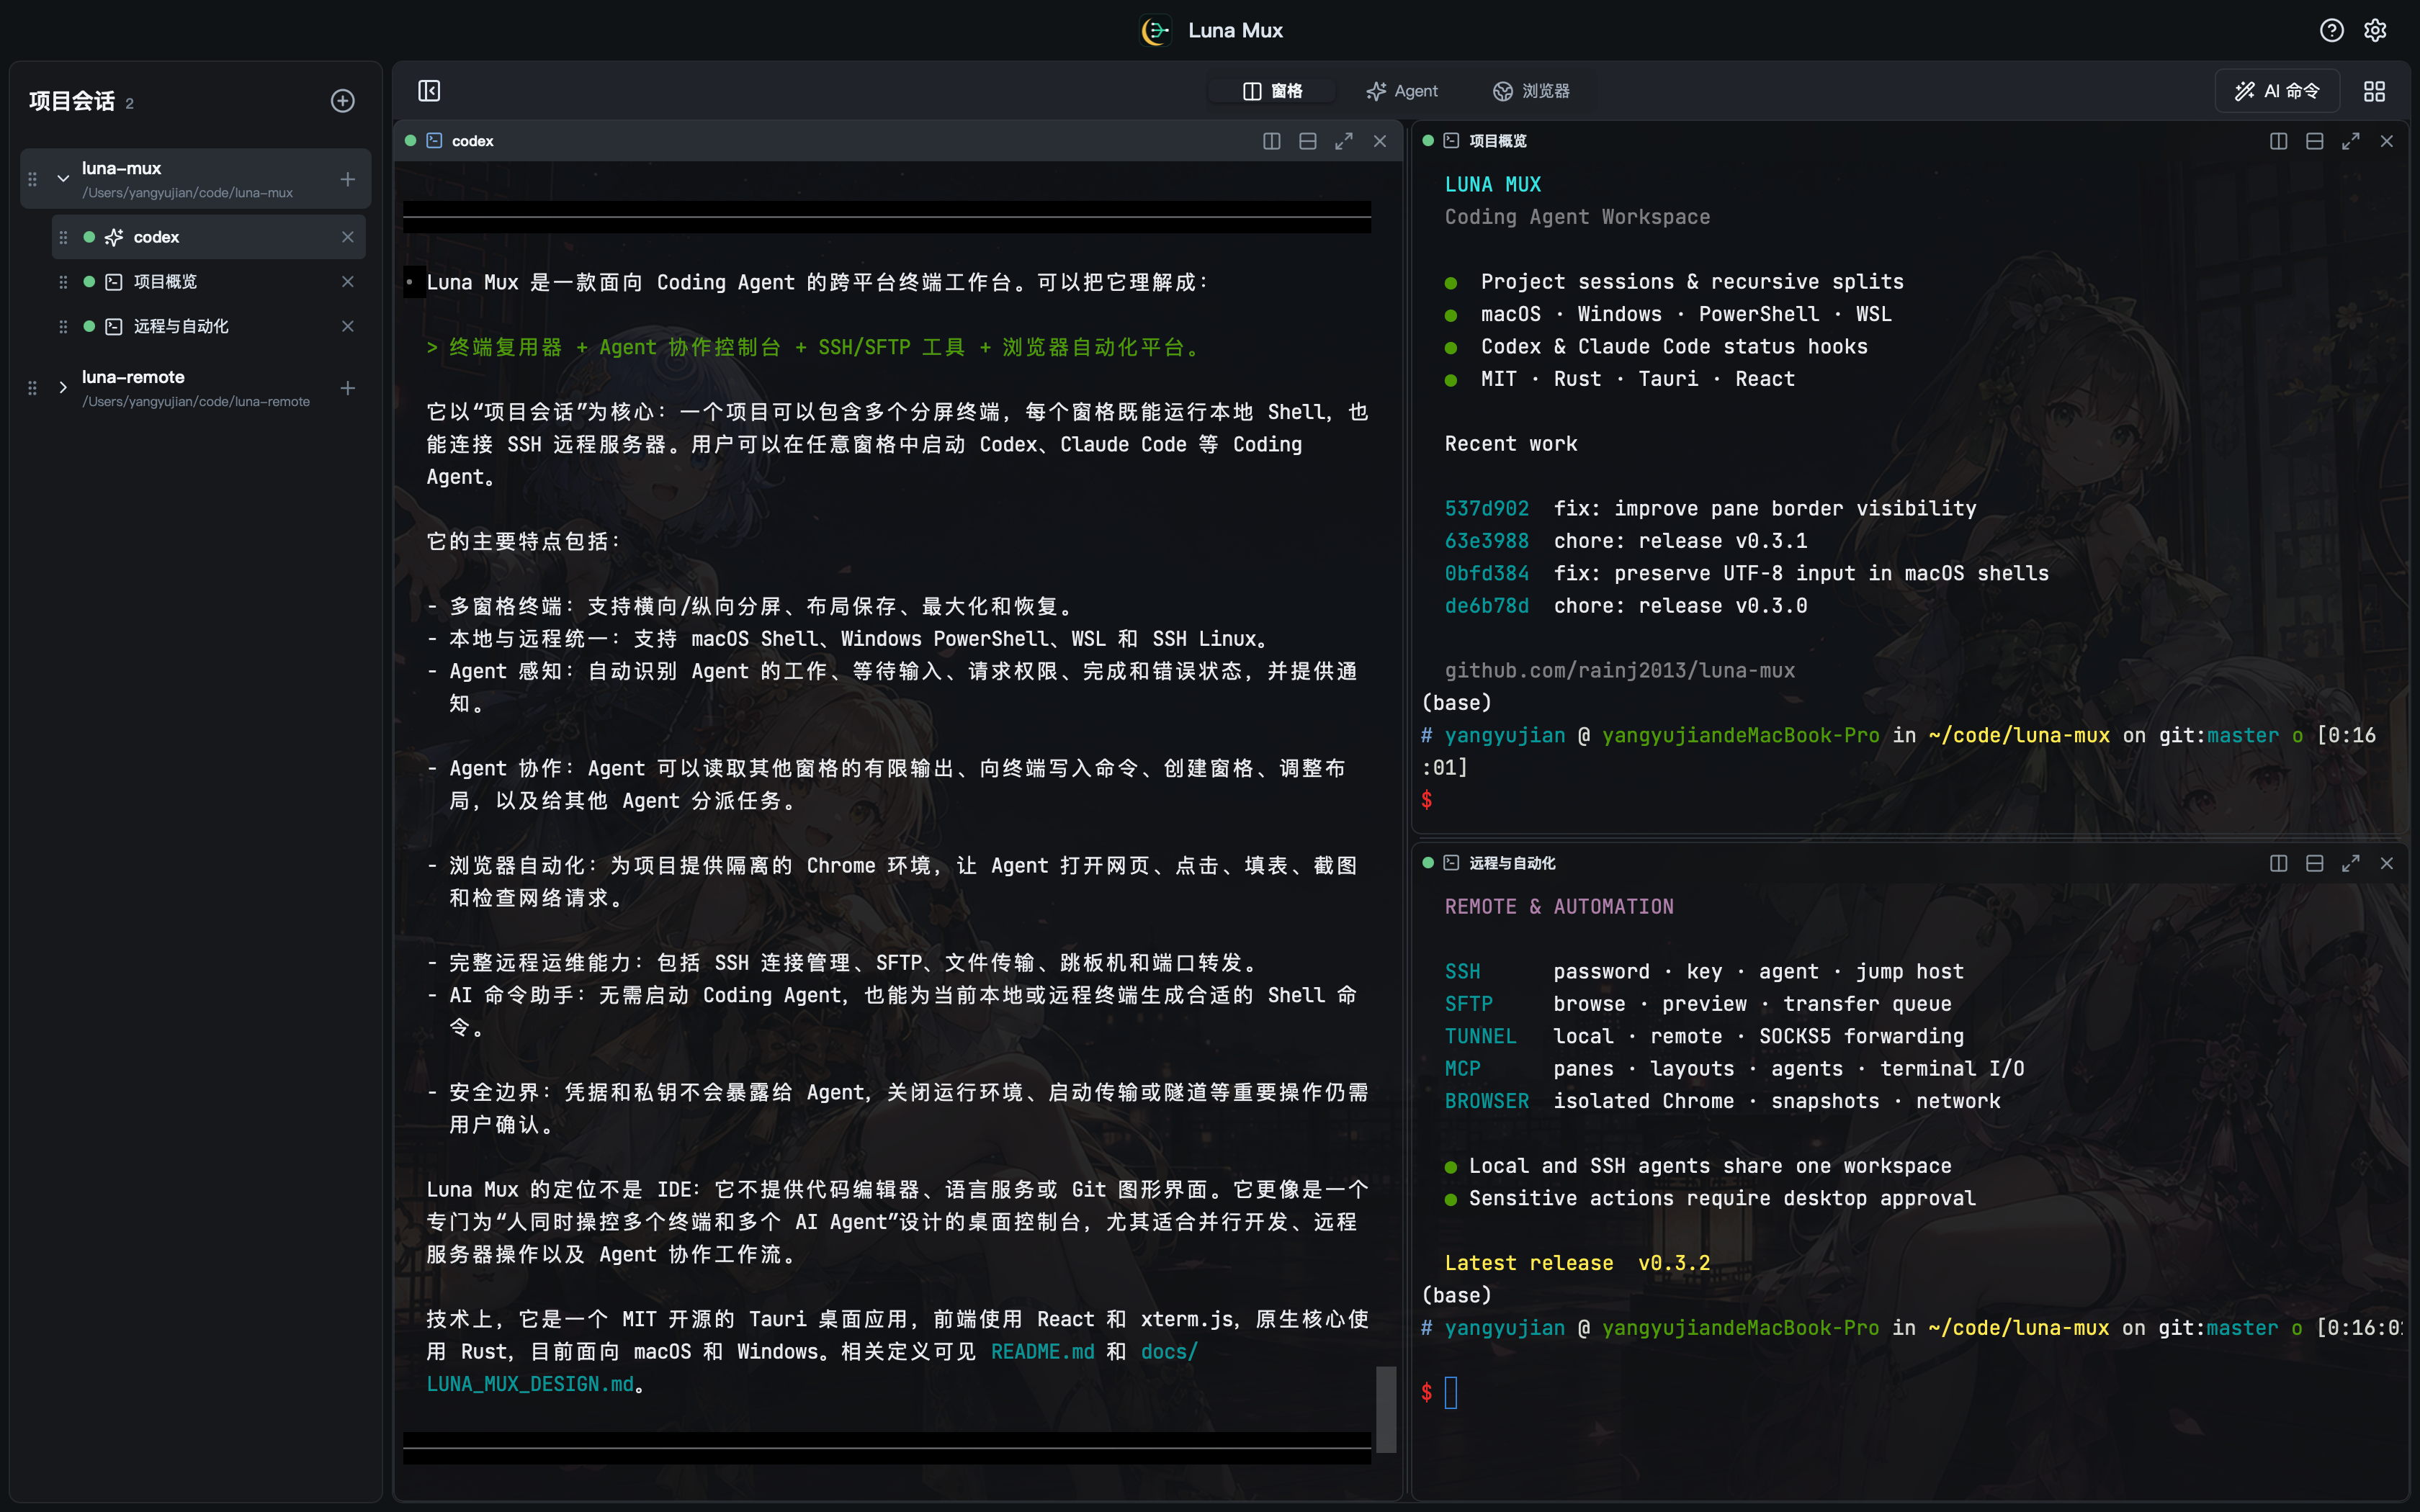Click github.com/rainj2013/luna-mux text
The image size is (2420, 1512).
coord(1619,671)
